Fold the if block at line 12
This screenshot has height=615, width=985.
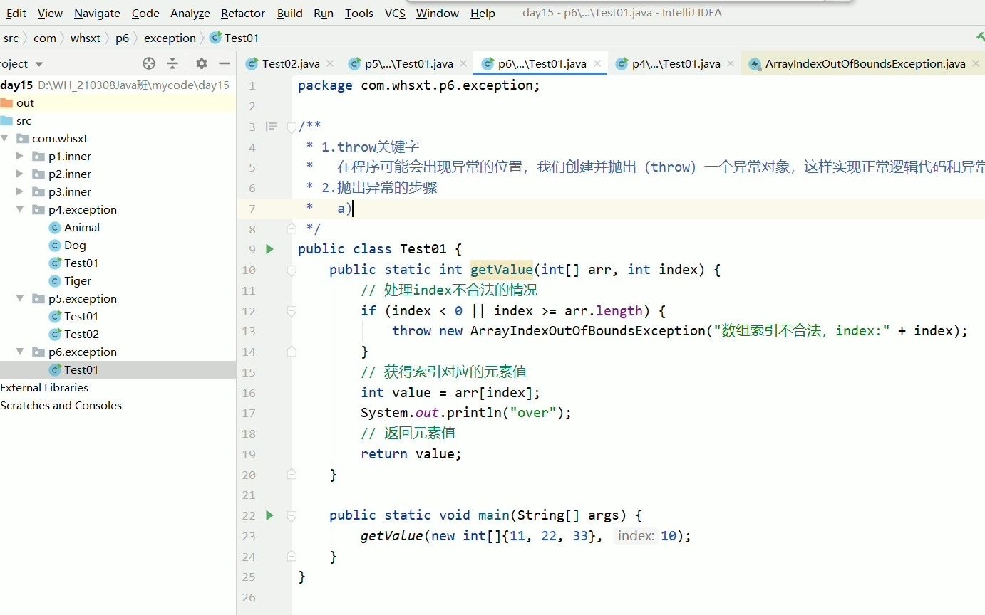[292, 311]
